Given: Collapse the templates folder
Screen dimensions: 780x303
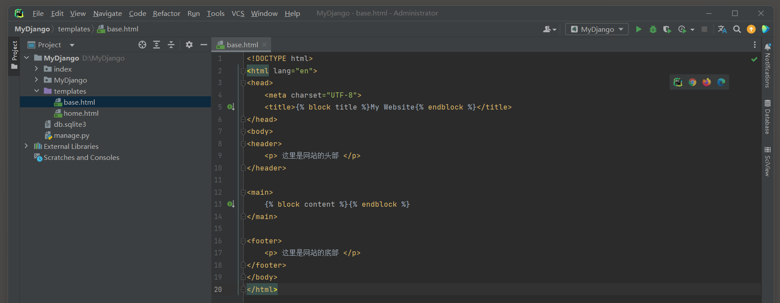Looking at the screenshot, I should click(36, 91).
